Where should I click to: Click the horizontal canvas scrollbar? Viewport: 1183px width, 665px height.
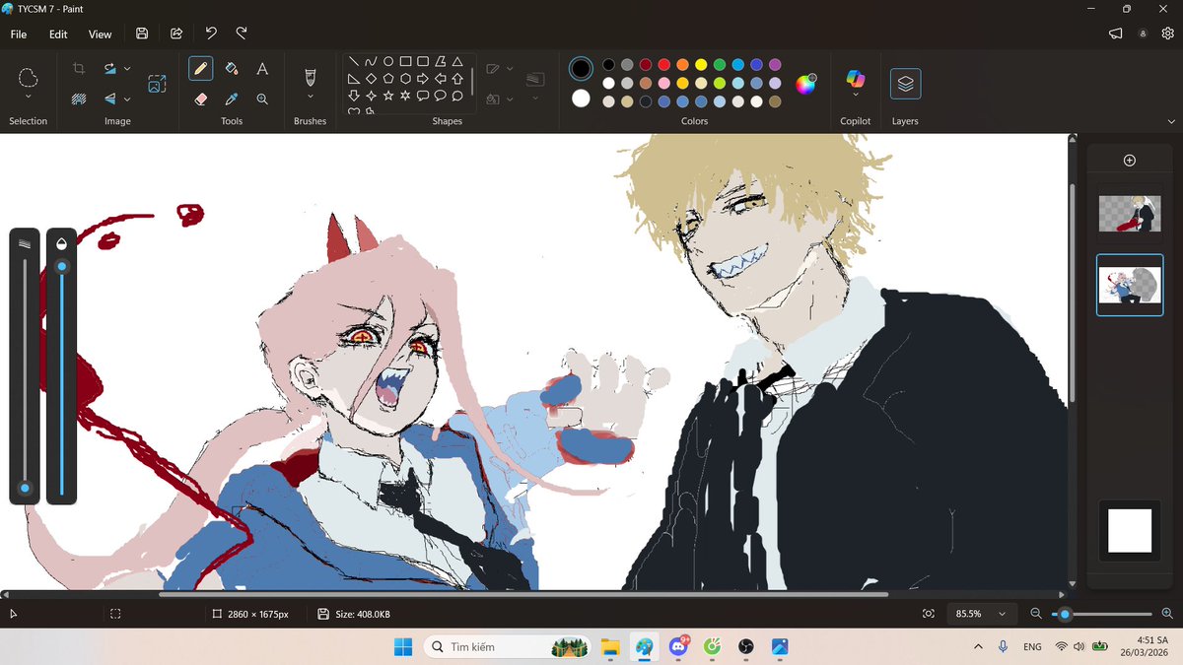click(522, 594)
